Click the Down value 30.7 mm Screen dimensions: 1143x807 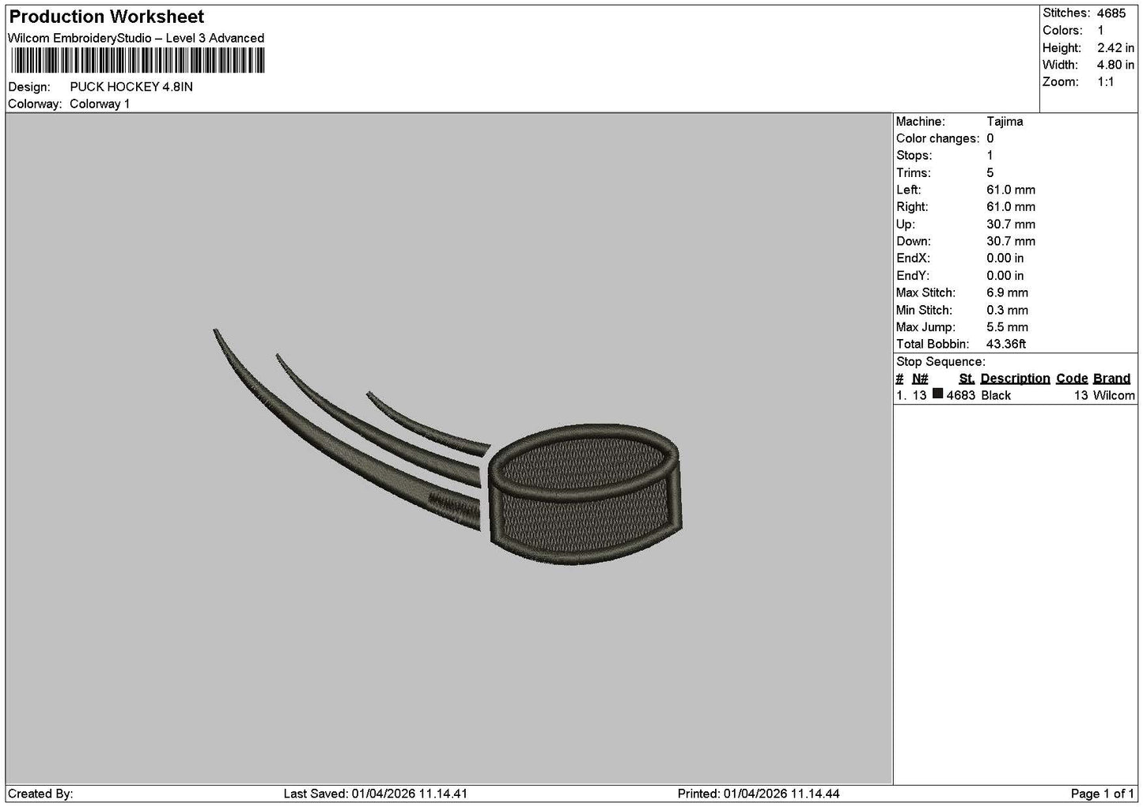(x=1011, y=242)
